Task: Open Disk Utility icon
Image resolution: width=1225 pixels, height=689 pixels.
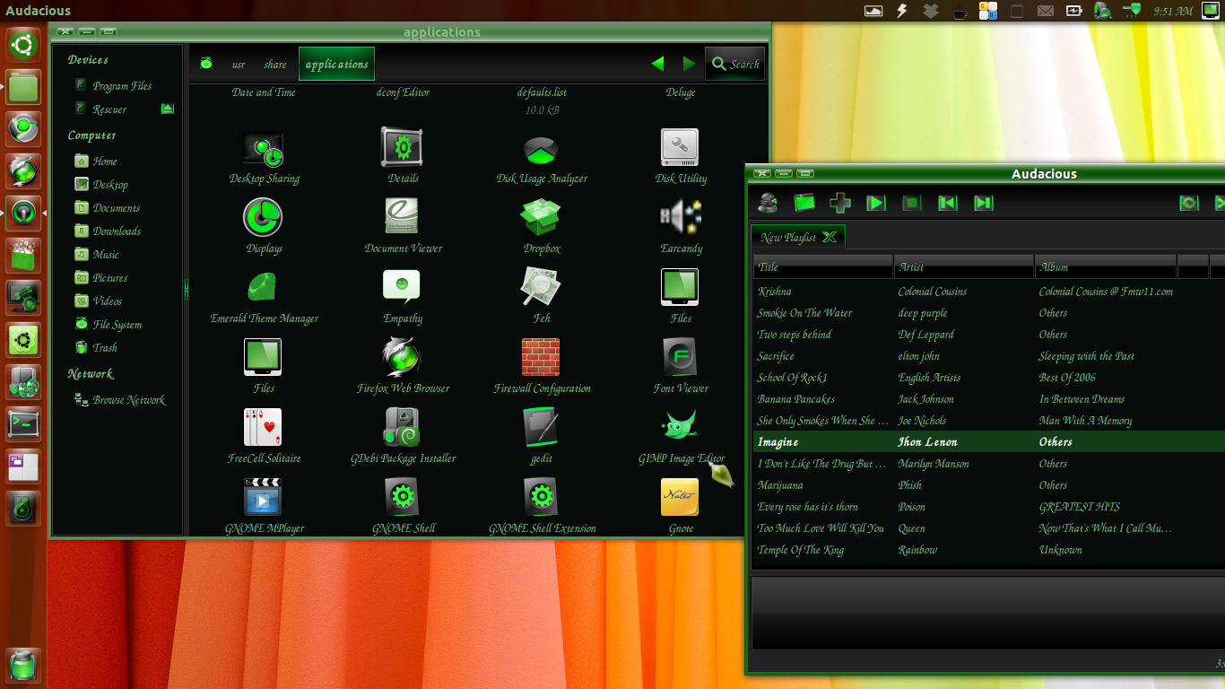Action: [x=680, y=147]
